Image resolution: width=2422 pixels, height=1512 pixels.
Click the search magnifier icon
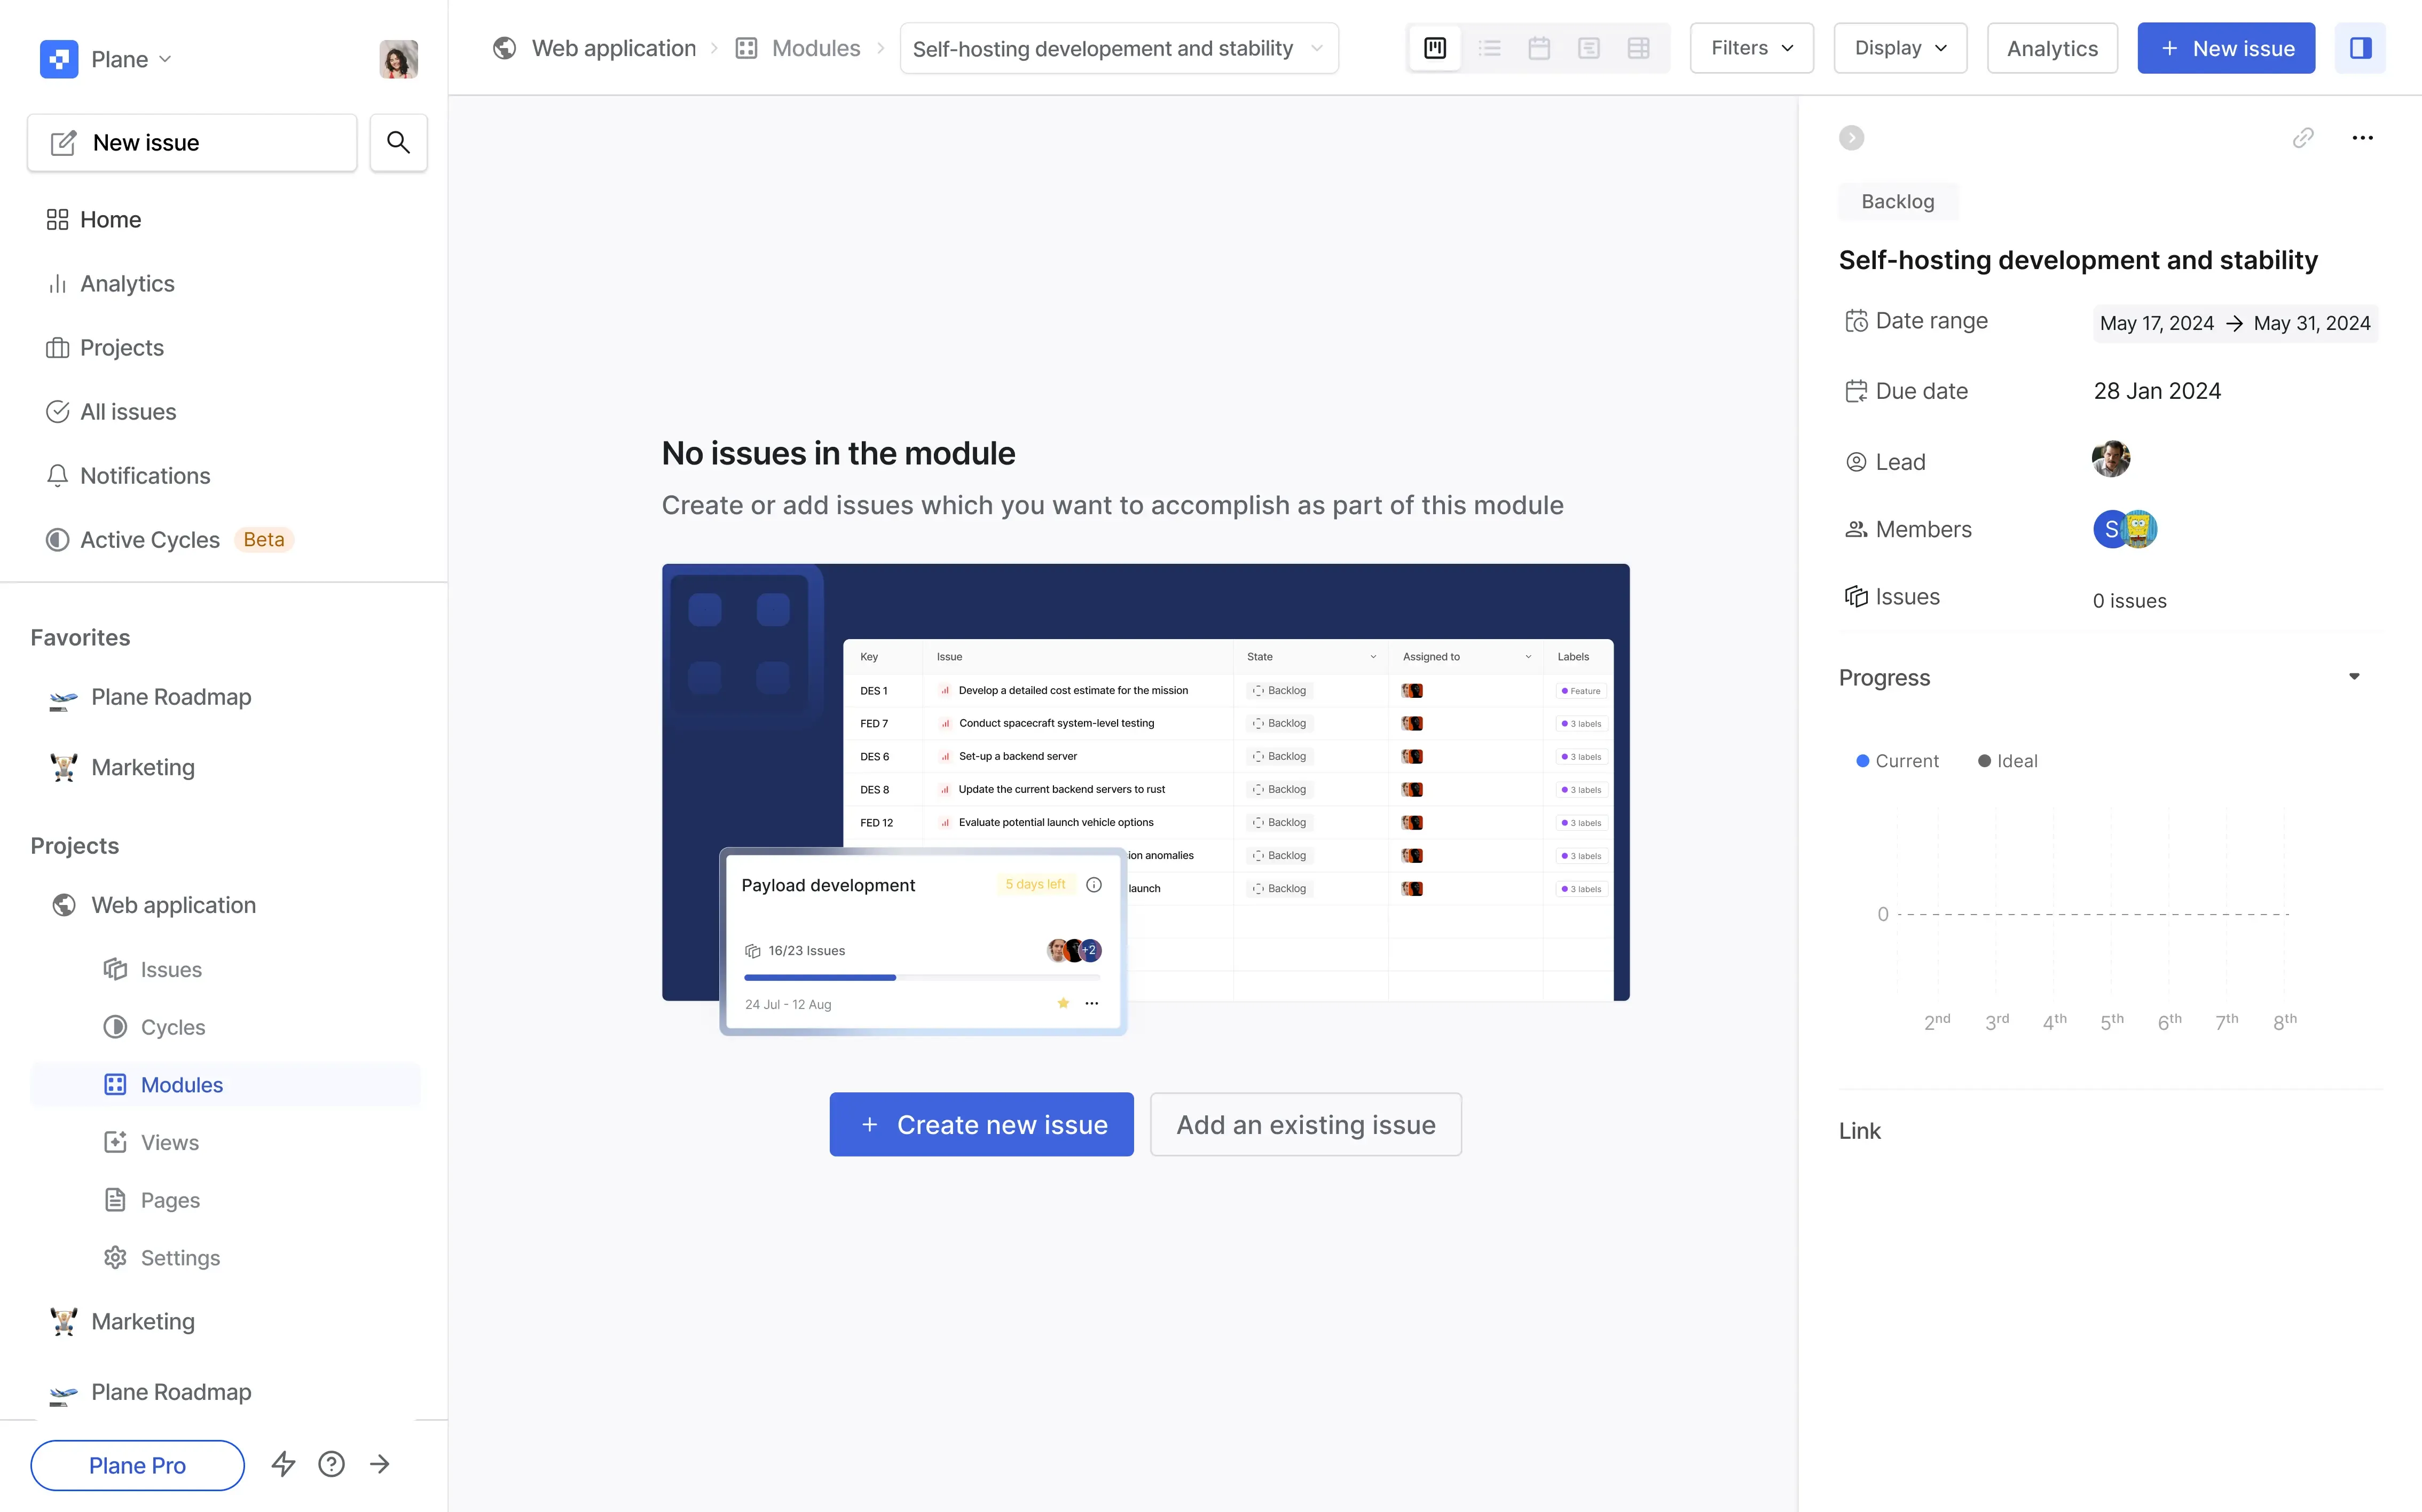(398, 143)
